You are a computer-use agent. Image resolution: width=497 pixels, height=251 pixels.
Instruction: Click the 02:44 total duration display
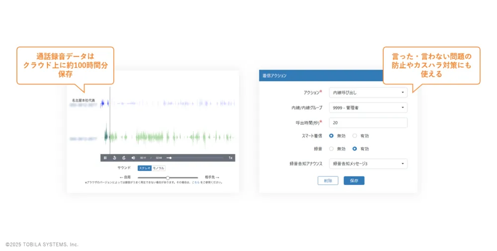159,158
